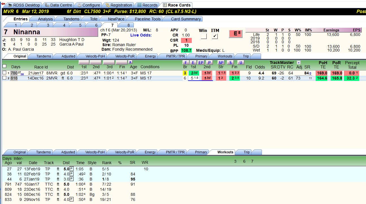Click the Live Odds label
Screen dimensions: 366x204
click(141, 35)
